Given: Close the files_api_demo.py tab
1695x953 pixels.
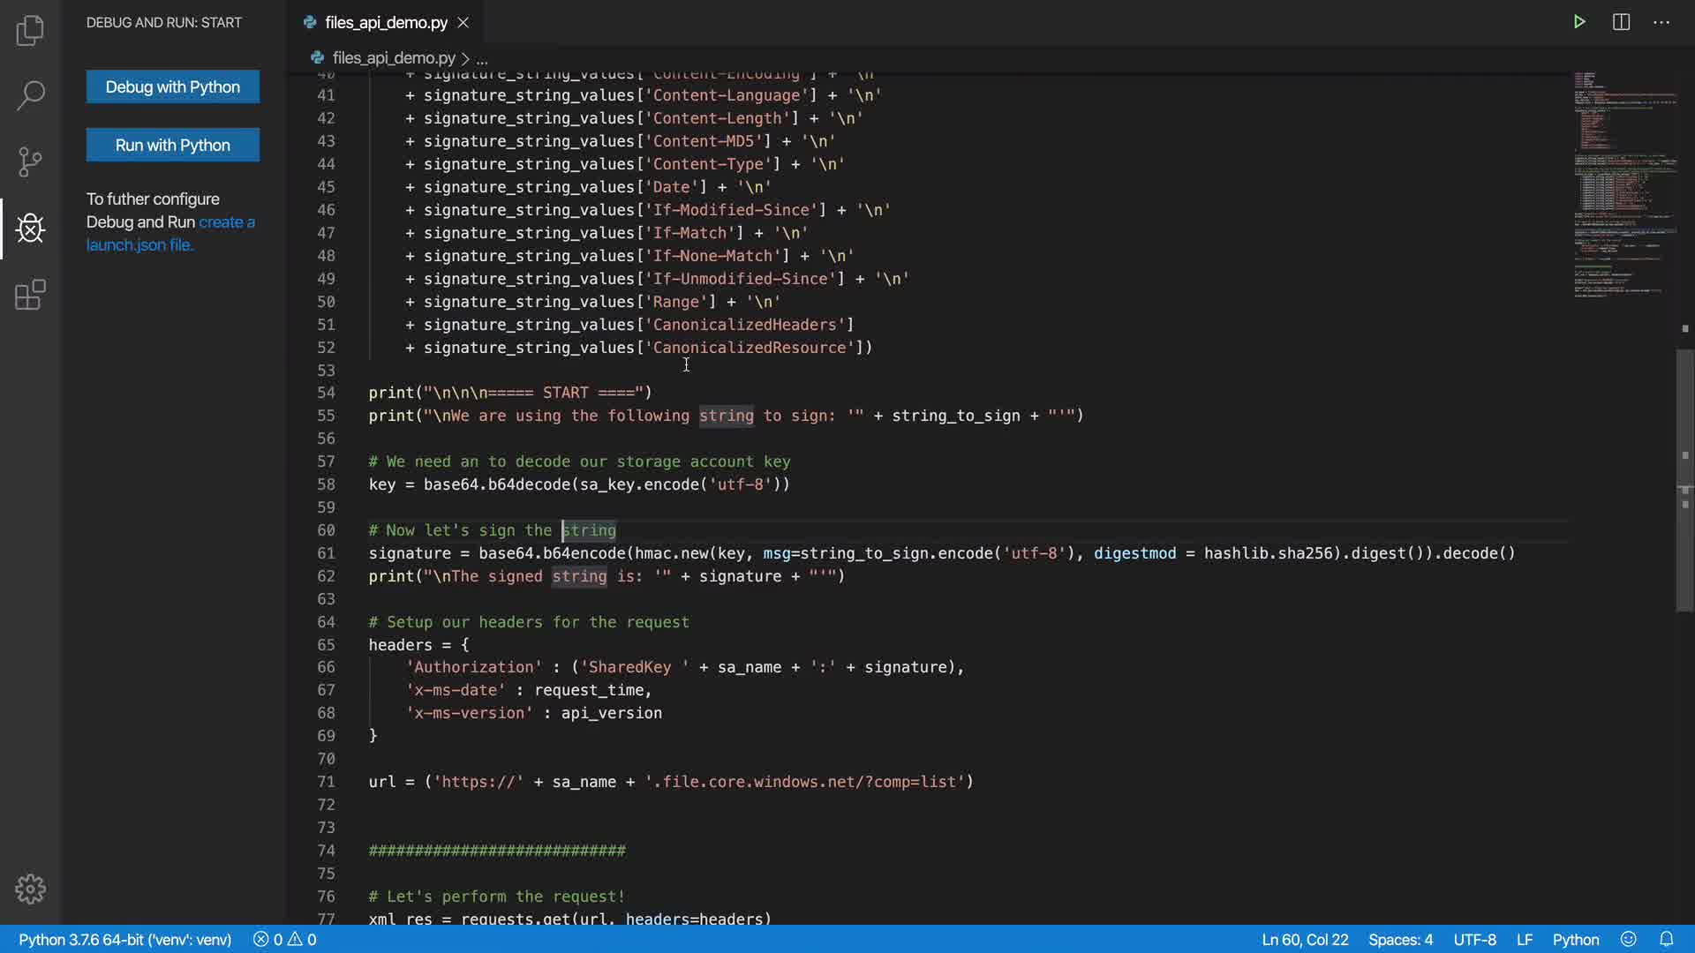Looking at the screenshot, I should [x=463, y=23].
